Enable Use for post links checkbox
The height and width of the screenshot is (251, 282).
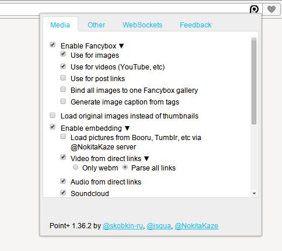pyautogui.click(x=63, y=78)
